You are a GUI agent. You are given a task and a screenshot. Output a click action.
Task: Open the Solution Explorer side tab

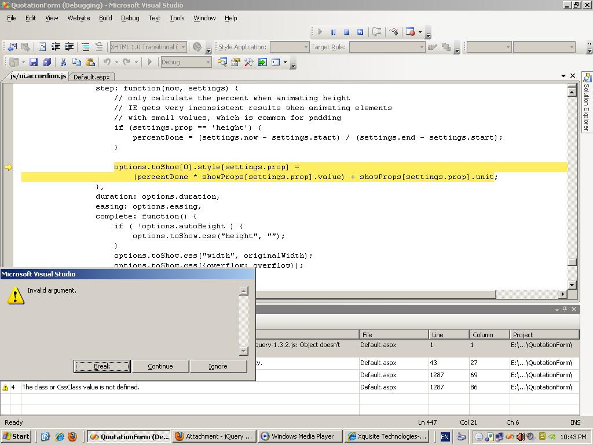pyautogui.click(x=587, y=103)
